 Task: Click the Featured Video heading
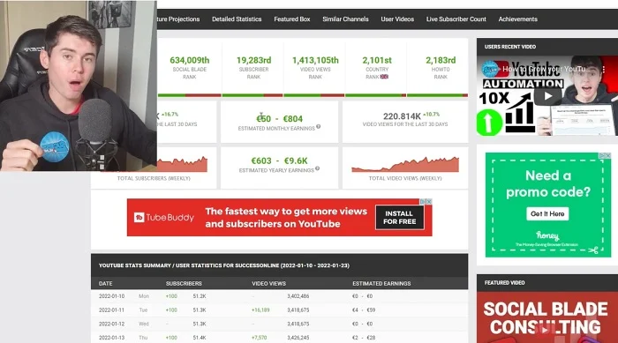pyautogui.click(x=504, y=283)
